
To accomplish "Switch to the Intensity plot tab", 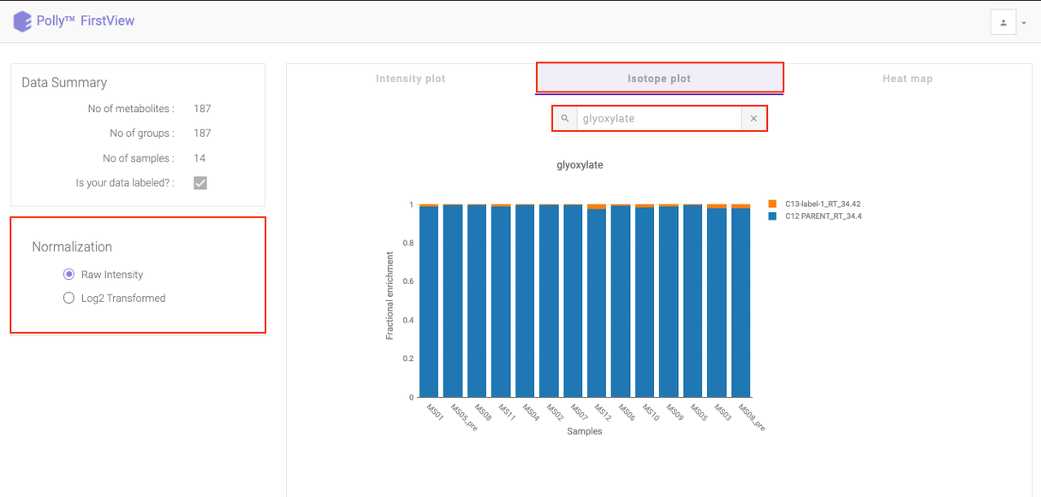I will (411, 79).
